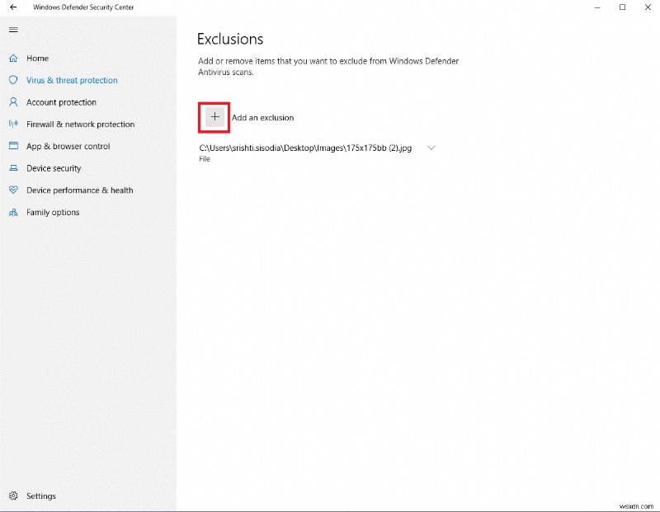The image size is (660, 512).
Task: Open the Settings gear at bottom
Action: (12, 496)
